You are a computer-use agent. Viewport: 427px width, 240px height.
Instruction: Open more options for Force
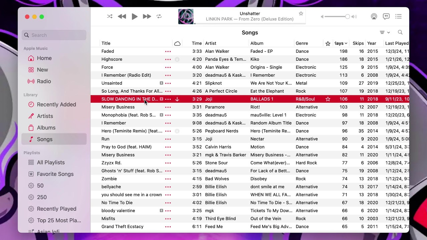click(x=168, y=67)
